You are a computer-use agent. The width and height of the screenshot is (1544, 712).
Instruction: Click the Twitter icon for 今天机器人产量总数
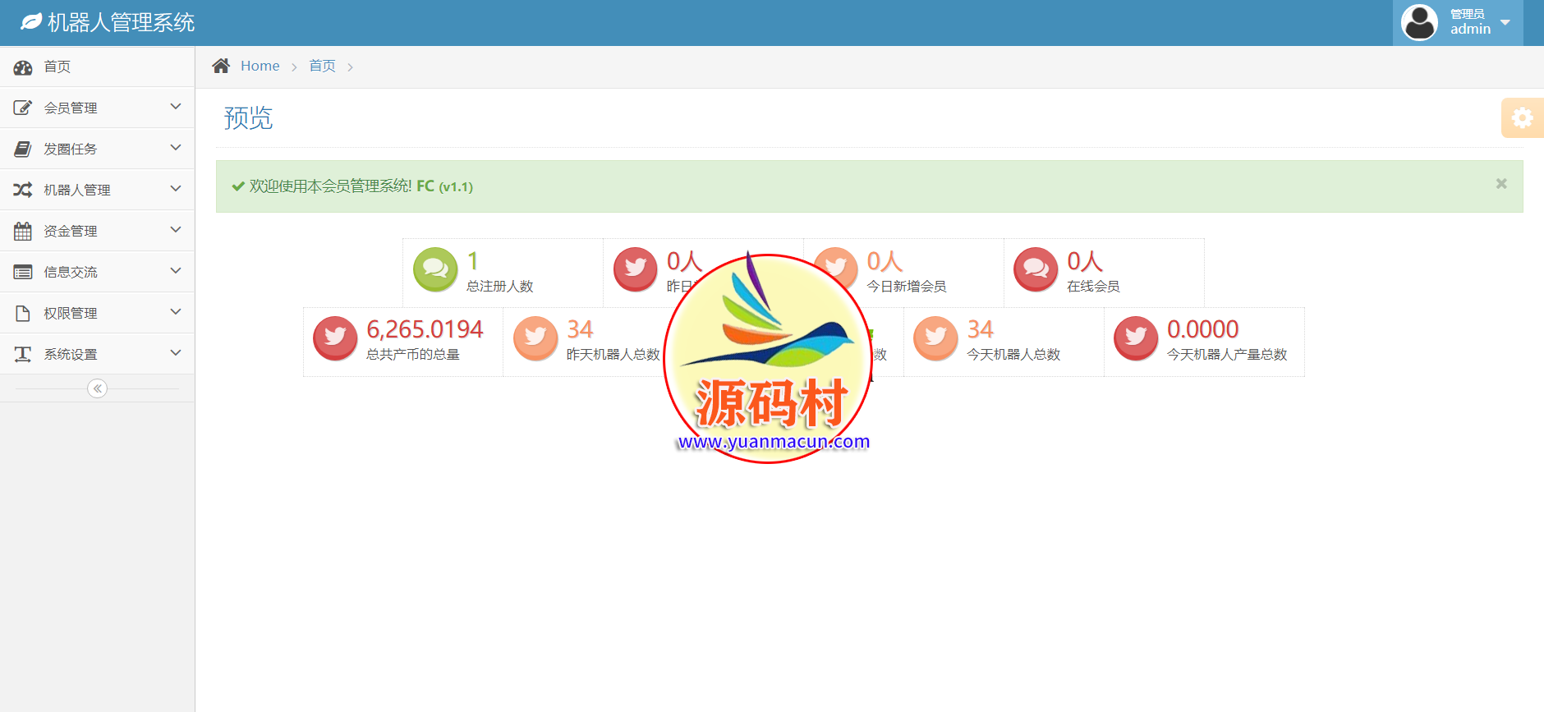pos(1136,338)
